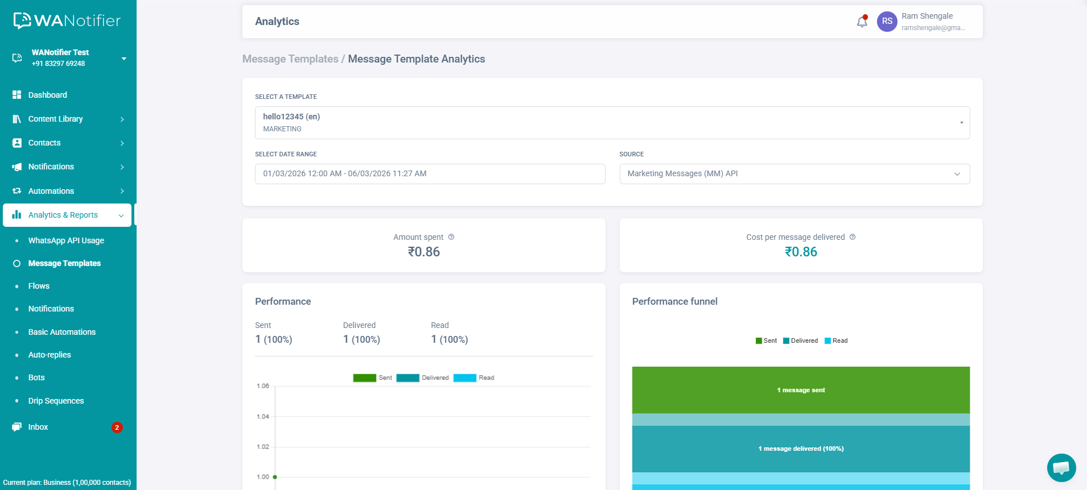Click the Dashboard grid icon
This screenshot has width=1087, height=490.
[17, 95]
